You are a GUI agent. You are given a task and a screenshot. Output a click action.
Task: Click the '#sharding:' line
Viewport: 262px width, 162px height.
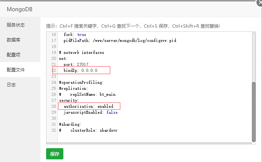70,124
